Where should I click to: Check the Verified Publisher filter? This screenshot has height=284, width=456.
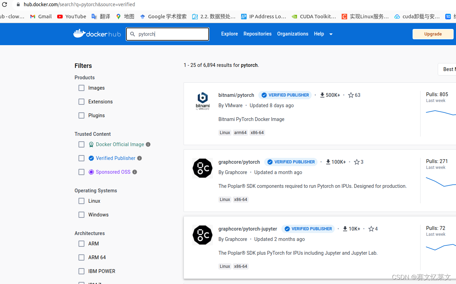81,158
